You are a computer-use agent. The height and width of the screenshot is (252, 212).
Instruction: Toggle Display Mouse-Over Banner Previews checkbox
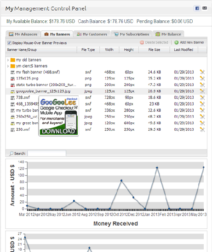pos(9,43)
